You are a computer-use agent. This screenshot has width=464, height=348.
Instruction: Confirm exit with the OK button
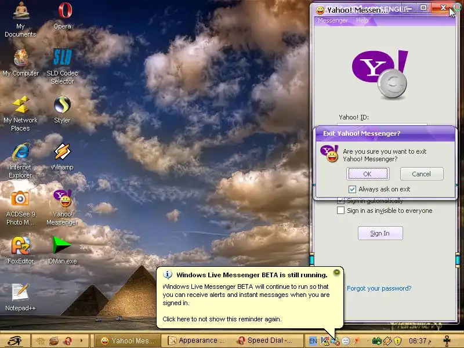[x=368, y=173]
